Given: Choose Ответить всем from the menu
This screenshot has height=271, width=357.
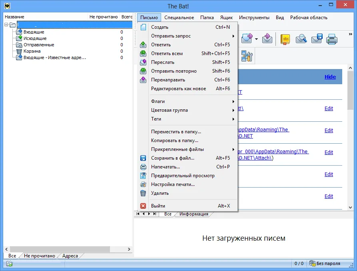Looking at the screenshot, I should (x=187, y=53).
